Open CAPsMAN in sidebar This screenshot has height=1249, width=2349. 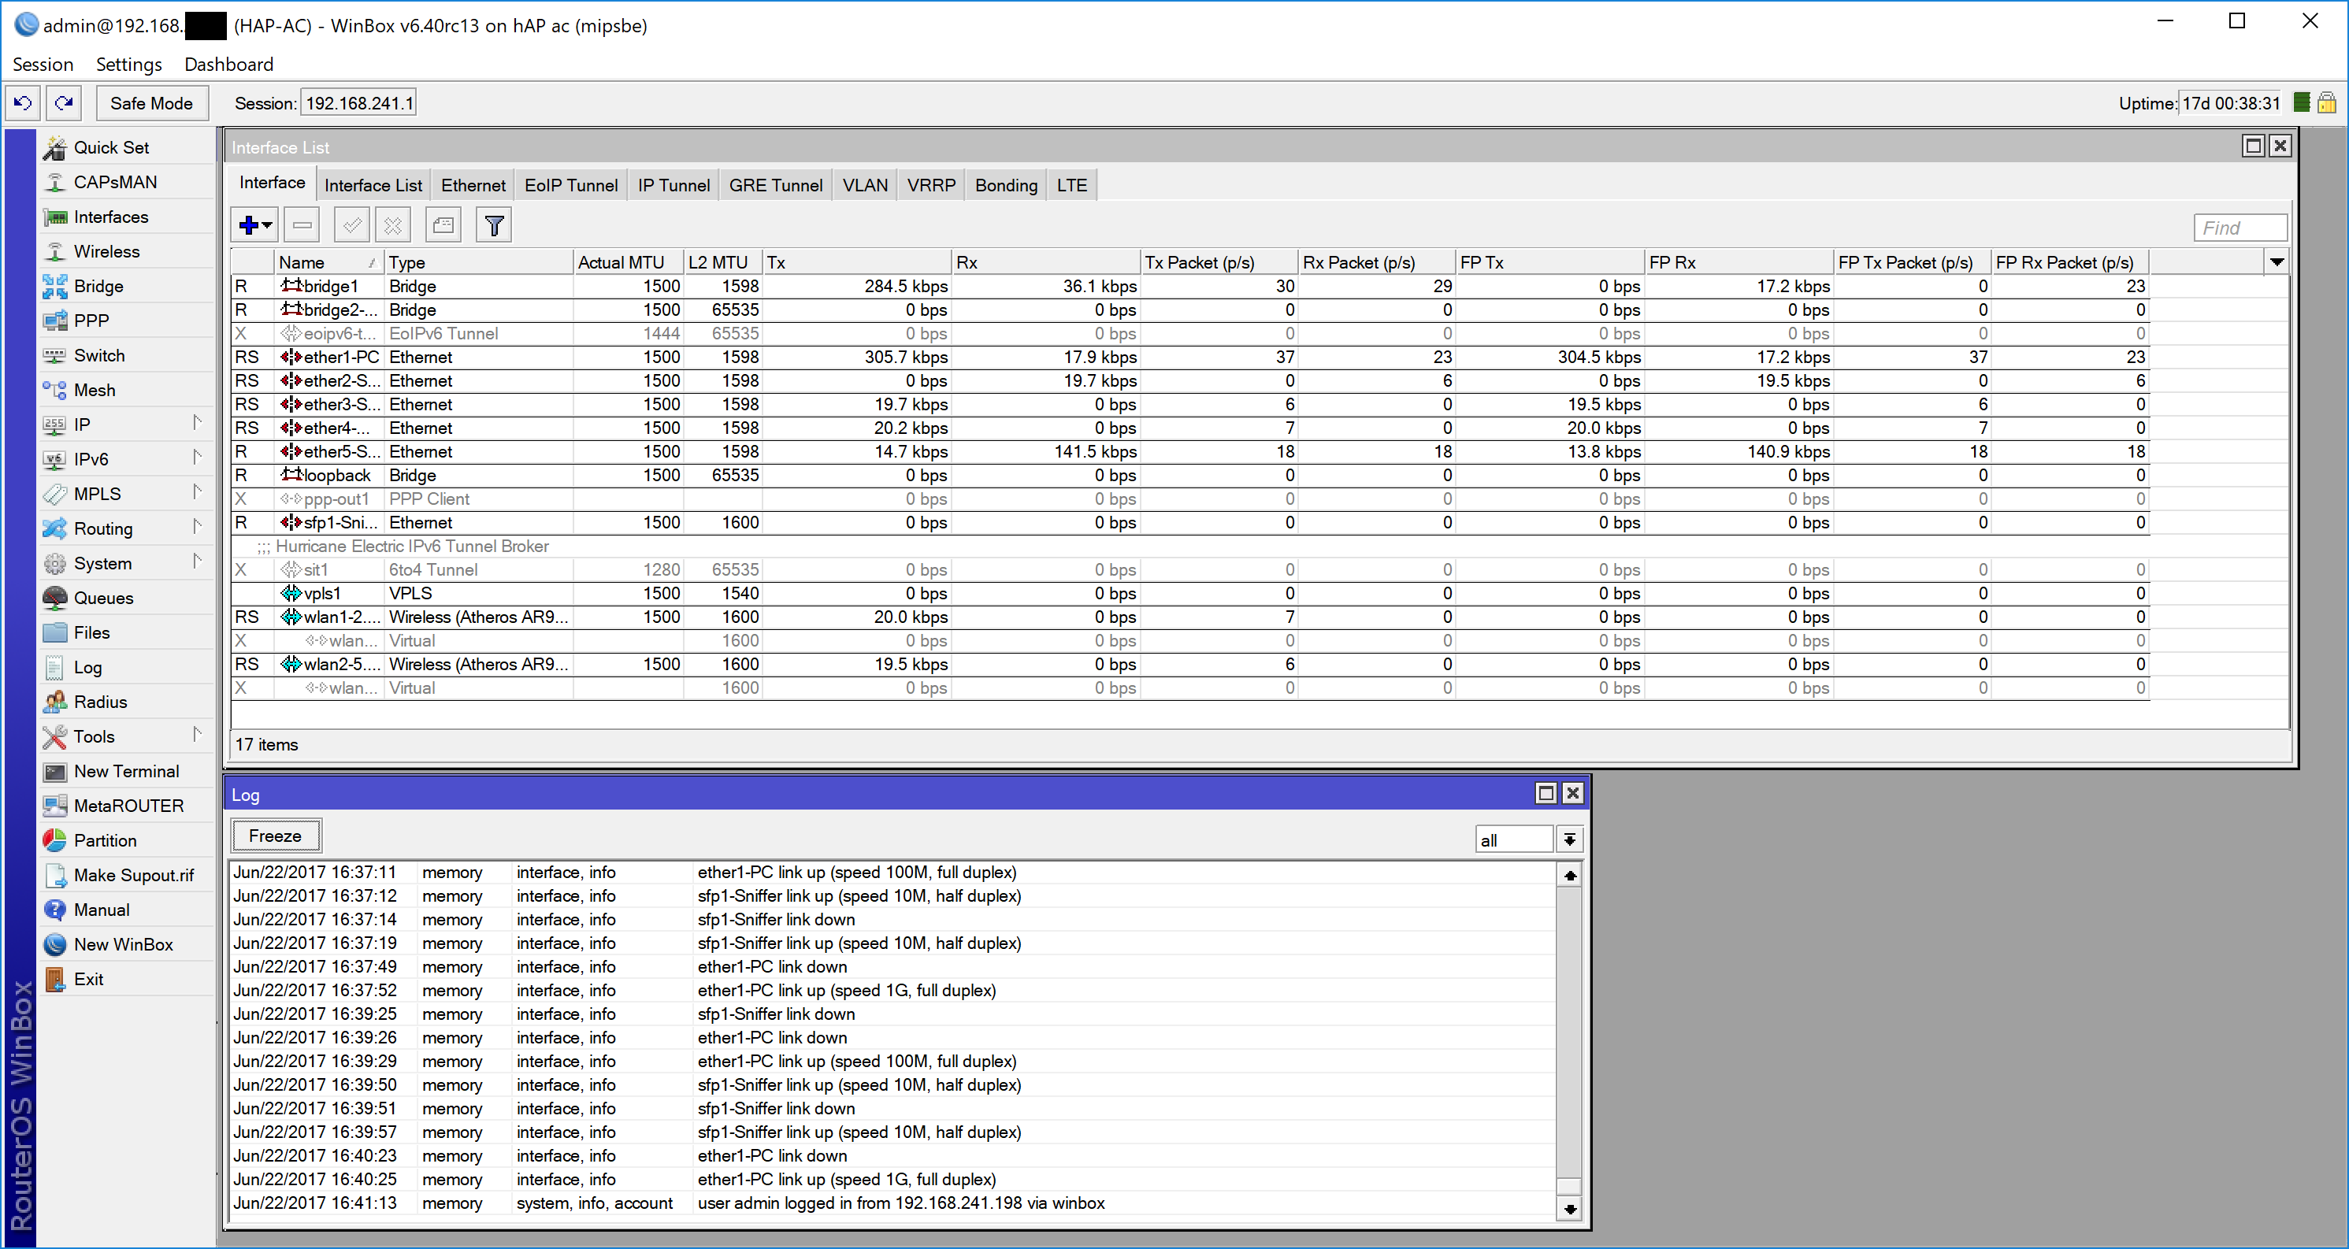click(x=127, y=183)
